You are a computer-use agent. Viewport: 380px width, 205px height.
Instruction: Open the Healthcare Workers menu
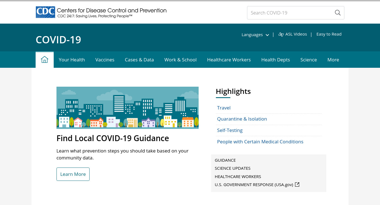coord(229,60)
